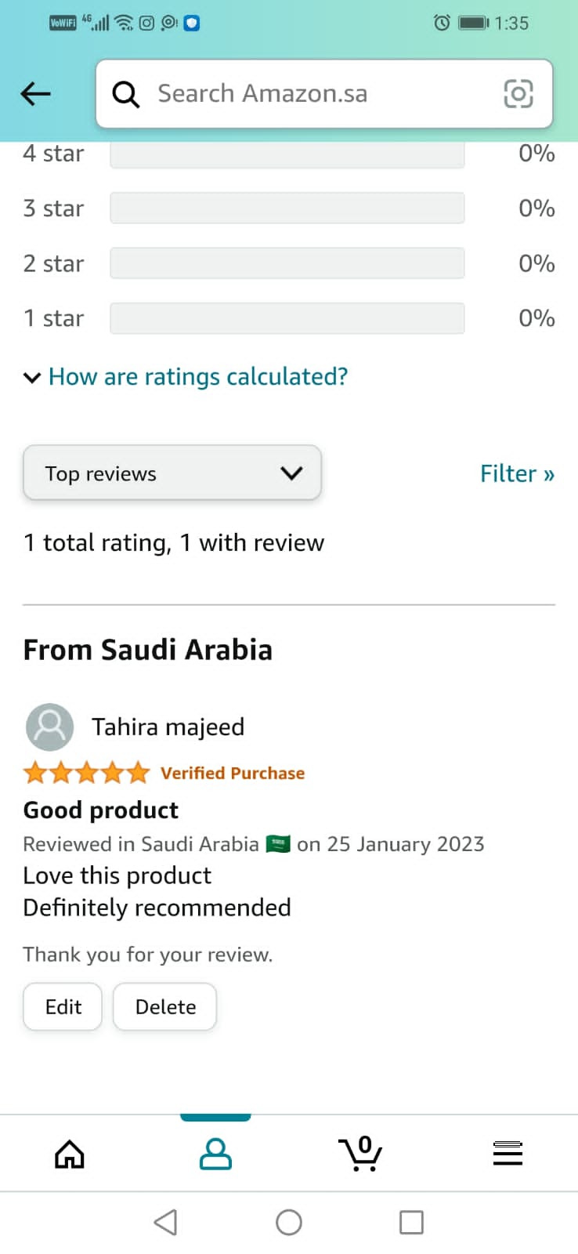The width and height of the screenshot is (578, 1254).
Task: Select the 1 star rating row
Action: tap(289, 318)
